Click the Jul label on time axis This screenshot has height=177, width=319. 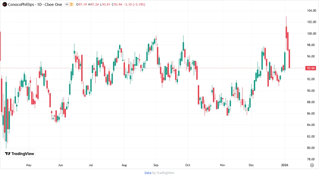pyautogui.click(x=91, y=165)
